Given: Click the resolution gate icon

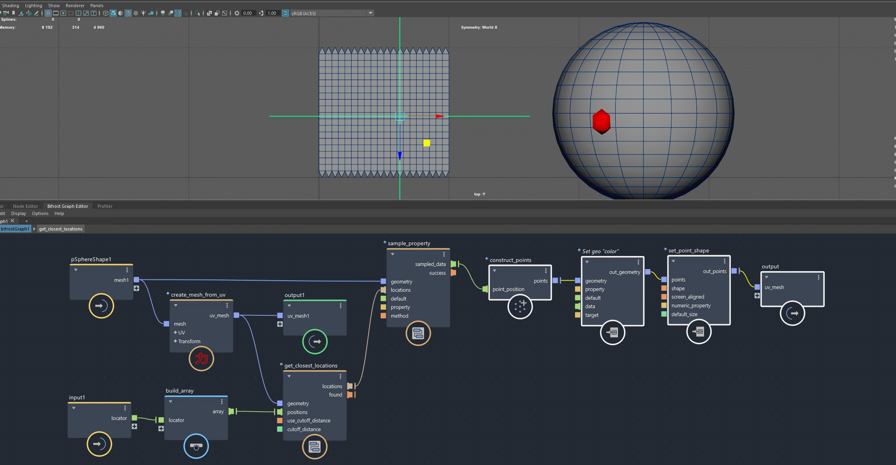Looking at the screenshot, I should (x=63, y=13).
